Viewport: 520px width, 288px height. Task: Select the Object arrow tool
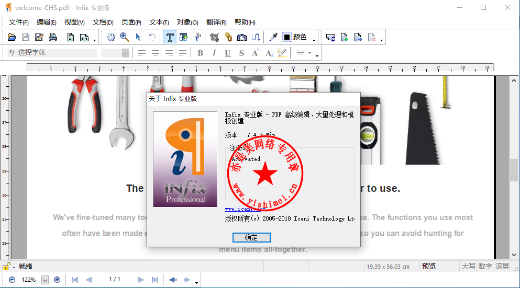(x=138, y=37)
